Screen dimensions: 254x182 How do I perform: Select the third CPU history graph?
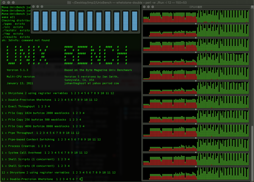point(196,45)
